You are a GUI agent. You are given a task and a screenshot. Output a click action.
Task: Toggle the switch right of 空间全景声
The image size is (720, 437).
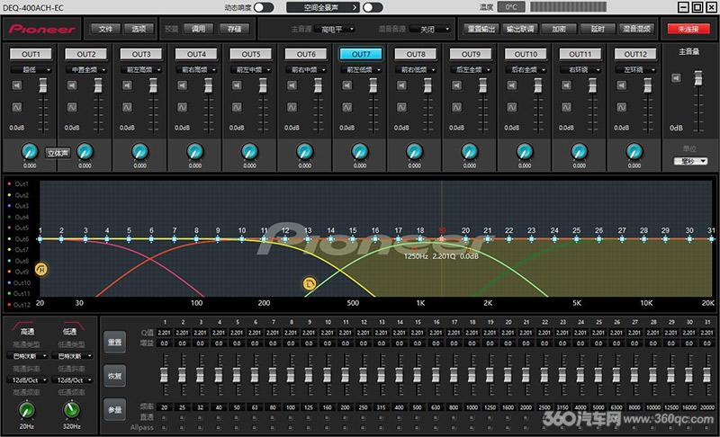(x=373, y=7)
